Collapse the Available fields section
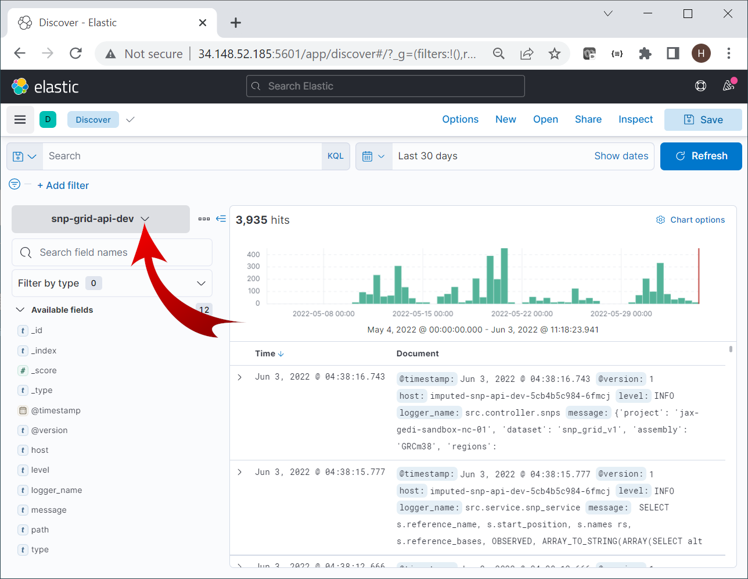This screenshot has height=579, width=748. (20, 310)
